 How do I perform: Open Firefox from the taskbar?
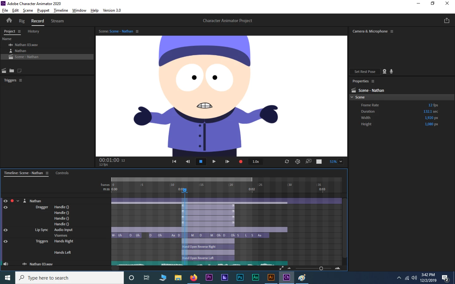194,278
